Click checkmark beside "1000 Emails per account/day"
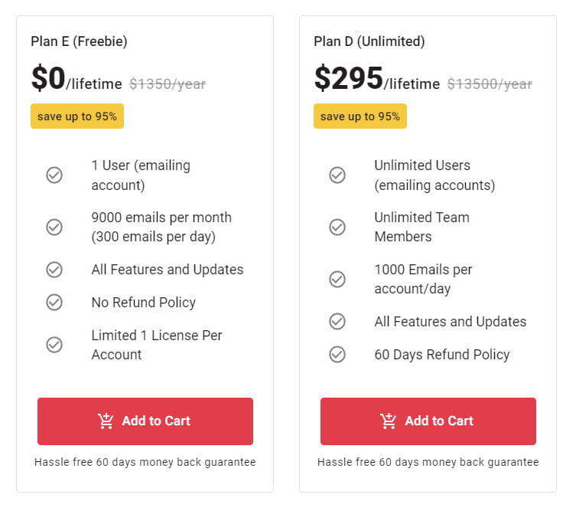This screenshot has height=521, width=576. coord(337,279)
